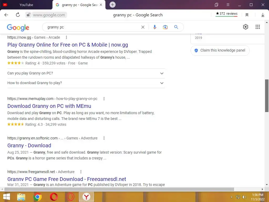Launch Opera GX from the taskbar

point(70,197)
